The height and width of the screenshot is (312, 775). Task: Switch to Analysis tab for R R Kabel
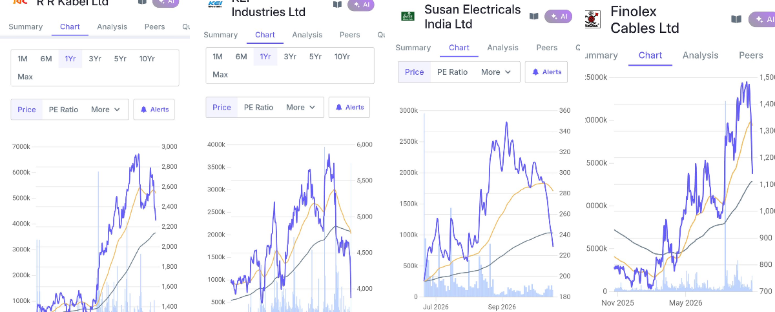(x=112, y=26)
